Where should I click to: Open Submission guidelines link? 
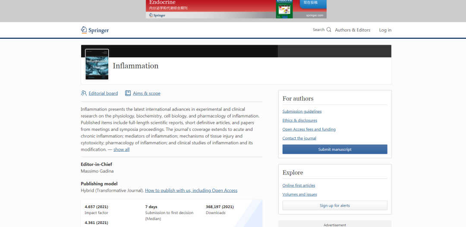point(302,112)
